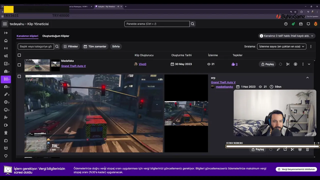Image resolution: width=320 pixels, height=180 pixels.
Task: Open the whispers chat bubble icon
Action: coord(308,24)
